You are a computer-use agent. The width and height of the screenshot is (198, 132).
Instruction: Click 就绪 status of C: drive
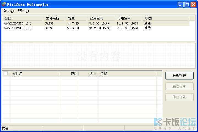(x=147, y=23)
